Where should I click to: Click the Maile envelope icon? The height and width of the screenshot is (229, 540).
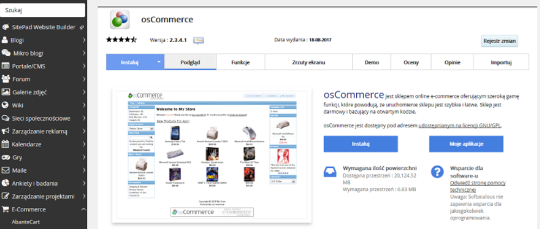pyautogui.click(x=5, y=170)
